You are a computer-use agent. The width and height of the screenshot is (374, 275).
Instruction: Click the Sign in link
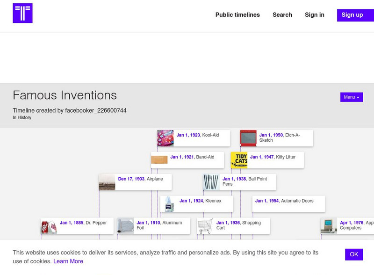click(x=315, y=15)
